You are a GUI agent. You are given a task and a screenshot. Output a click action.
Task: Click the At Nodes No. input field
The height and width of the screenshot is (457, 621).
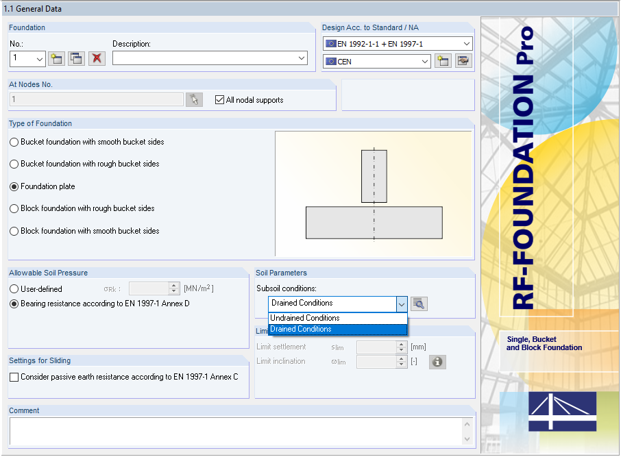[x=96, y=99]
